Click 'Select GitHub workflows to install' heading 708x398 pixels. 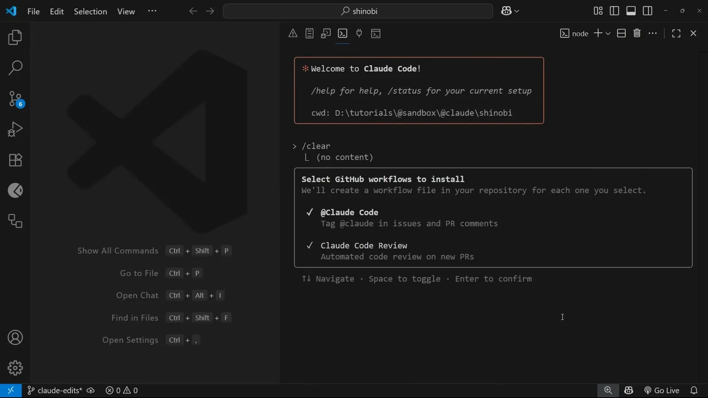click(x=383, y=179)
